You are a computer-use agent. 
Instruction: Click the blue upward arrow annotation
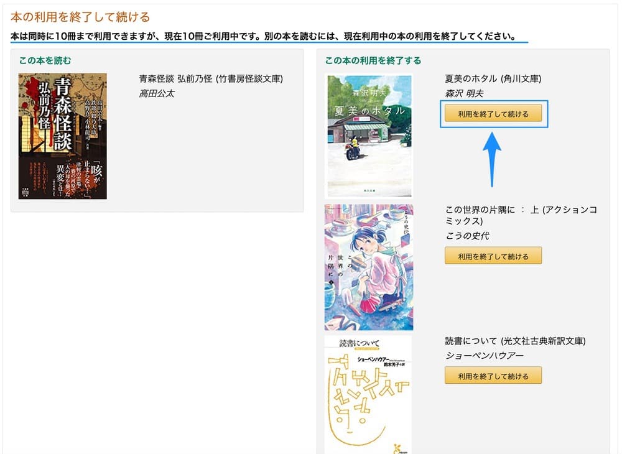tap(491, 158)
